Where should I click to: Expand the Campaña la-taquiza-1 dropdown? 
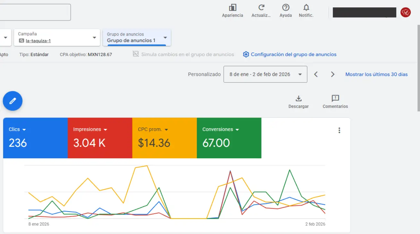(94, 38)
